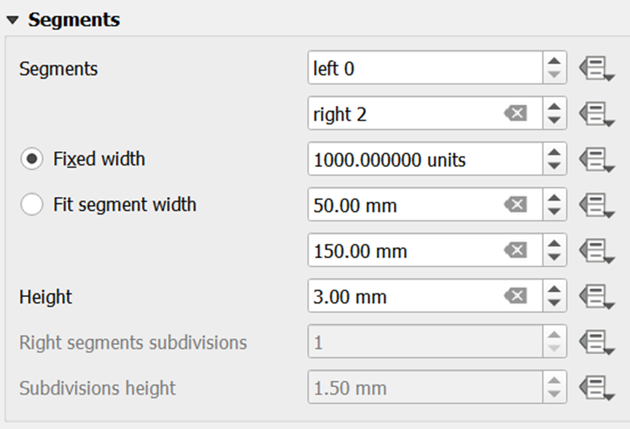
Task: Open data-defined override for right segments
Action: [595, 114]
